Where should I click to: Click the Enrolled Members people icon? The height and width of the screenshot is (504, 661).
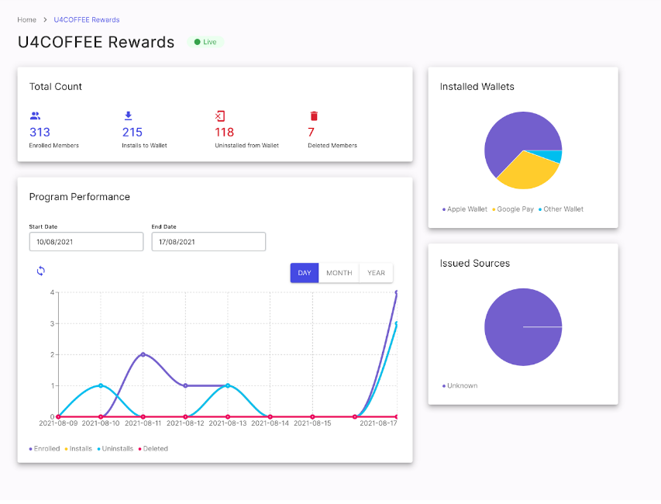(36, 116)
